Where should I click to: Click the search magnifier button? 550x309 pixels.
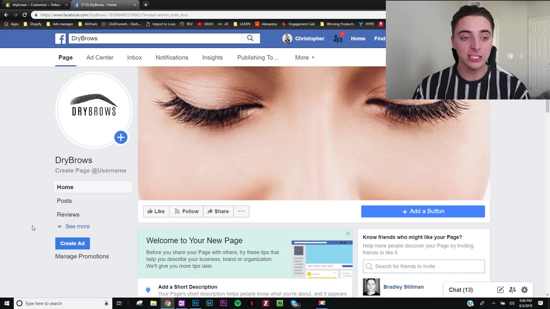[x=250, y=38]
